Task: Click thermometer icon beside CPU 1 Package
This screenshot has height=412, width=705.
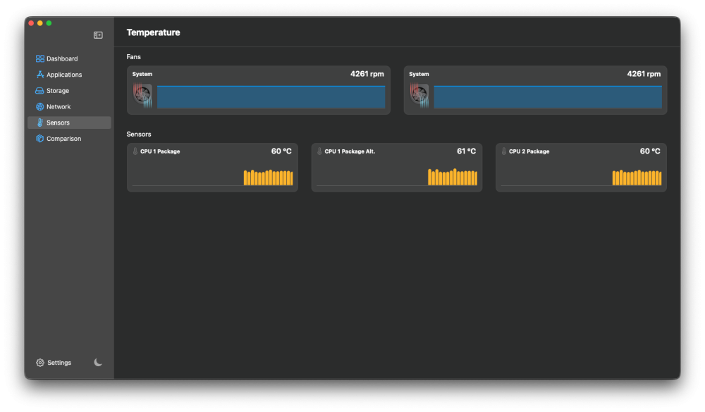Action: tap(135, 151)
